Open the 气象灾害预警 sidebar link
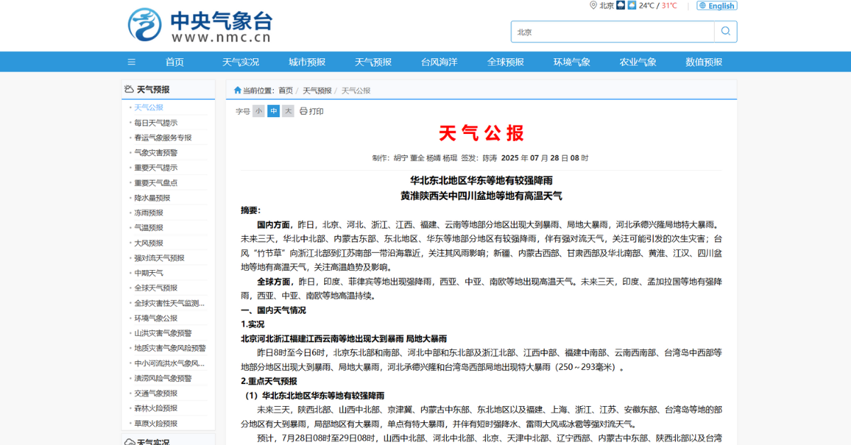This screenshot has height=445, width=851. coord(156,152)
